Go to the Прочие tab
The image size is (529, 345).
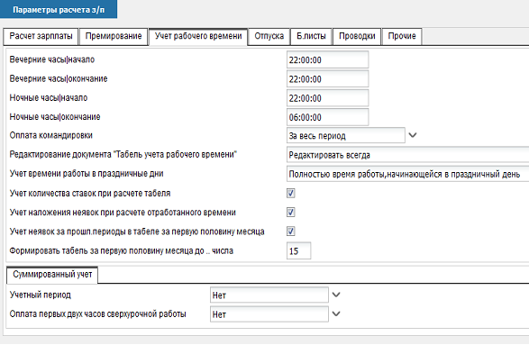click(x=402, y=36)
